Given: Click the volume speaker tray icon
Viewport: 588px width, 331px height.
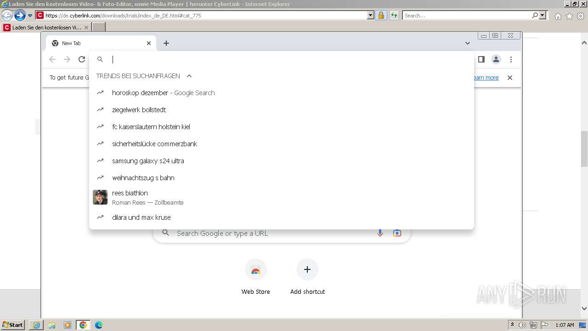Looking at the screenshot, I should [522, 325].
